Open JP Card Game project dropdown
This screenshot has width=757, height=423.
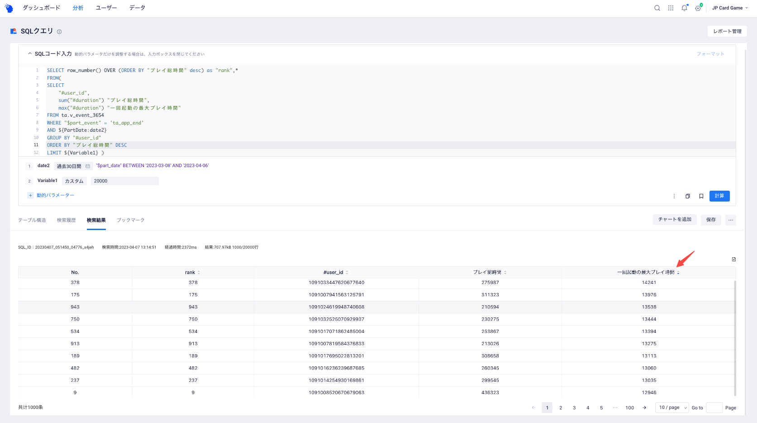(730, 8)
